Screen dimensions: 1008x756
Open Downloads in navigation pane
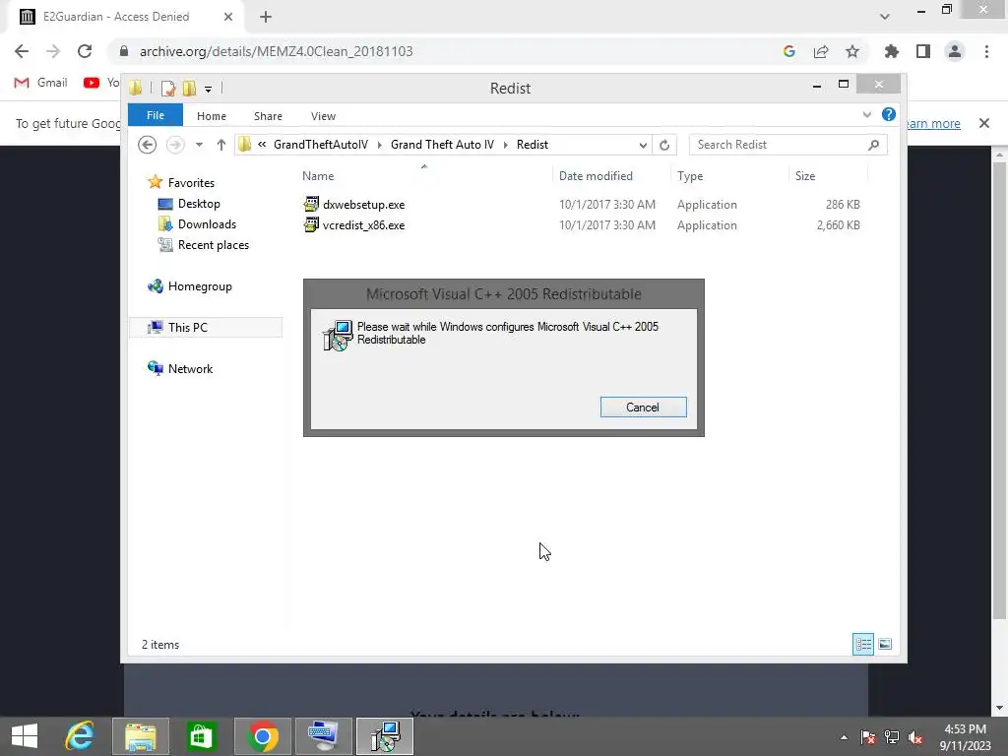(x=207, y=223)
